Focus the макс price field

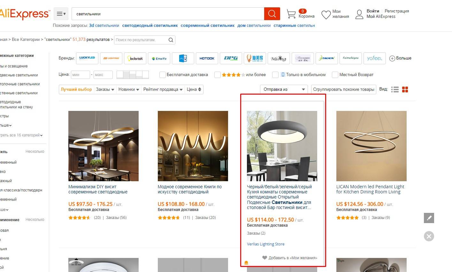coord(103,75)
